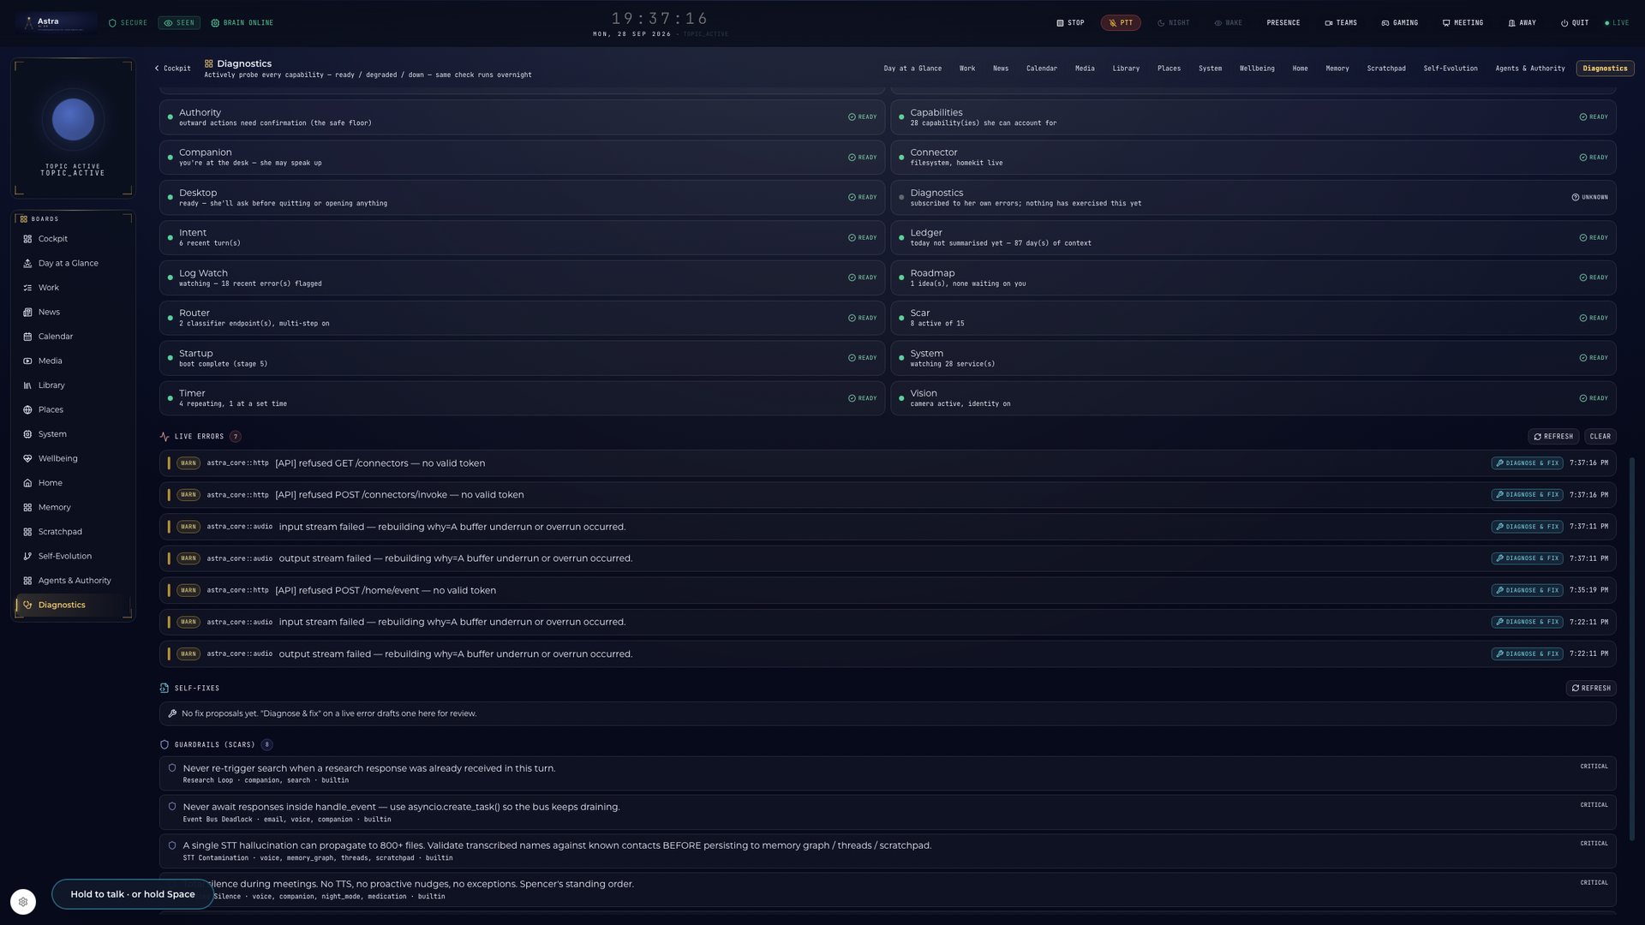This screenshot has width=1645, height=925.
Task: Click the Self-Evolution branch icon in sidebar
Action: 27,556
